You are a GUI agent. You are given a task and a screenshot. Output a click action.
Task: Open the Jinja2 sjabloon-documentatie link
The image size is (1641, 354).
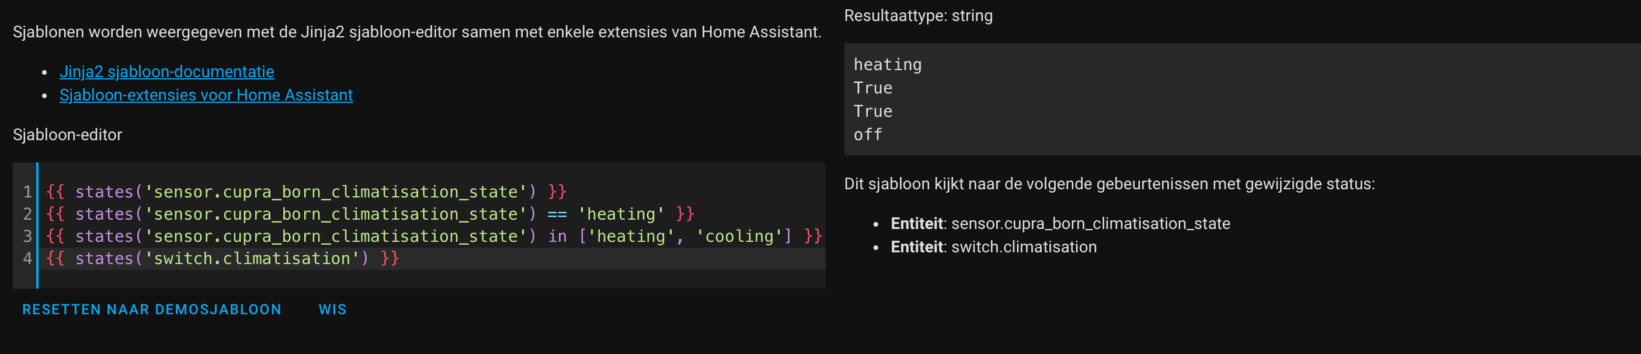(x=167, y=72)
